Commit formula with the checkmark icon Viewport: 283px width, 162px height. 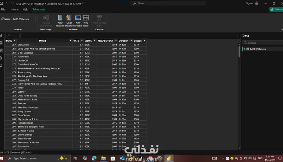pyautogui.click(x=15, y=35)
